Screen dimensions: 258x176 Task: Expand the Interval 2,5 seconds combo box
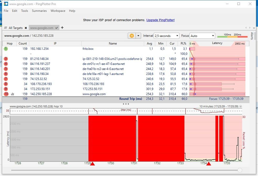point(166,36)
